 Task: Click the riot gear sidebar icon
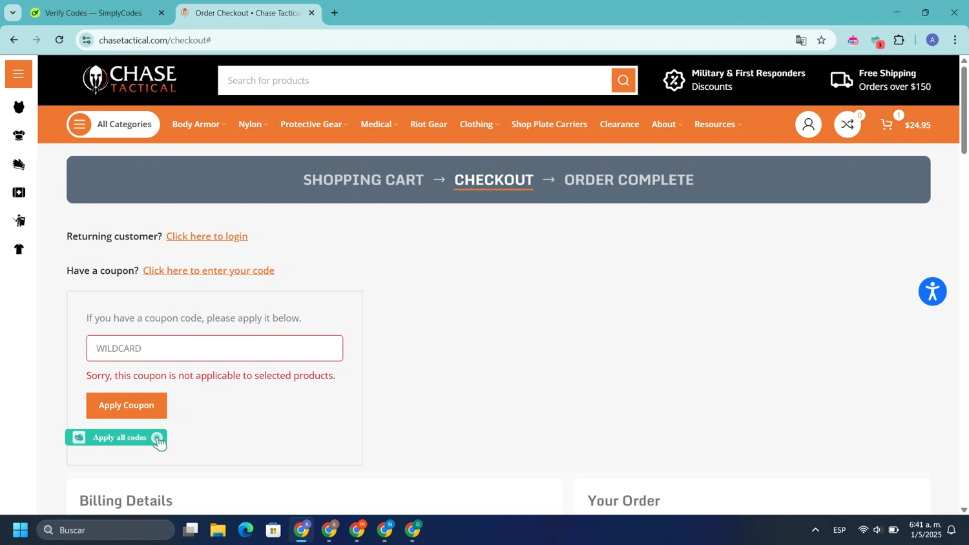(x=19, y=221)
